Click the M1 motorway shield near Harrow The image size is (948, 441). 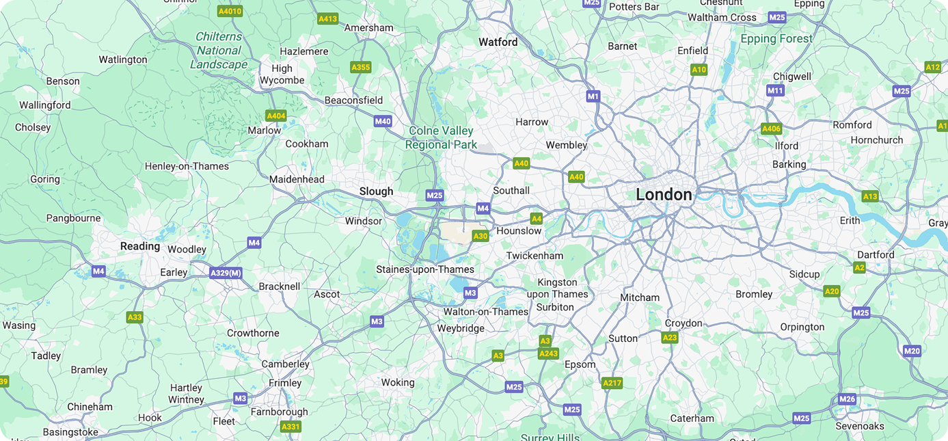pyautogui.click(x=593, y=96)
